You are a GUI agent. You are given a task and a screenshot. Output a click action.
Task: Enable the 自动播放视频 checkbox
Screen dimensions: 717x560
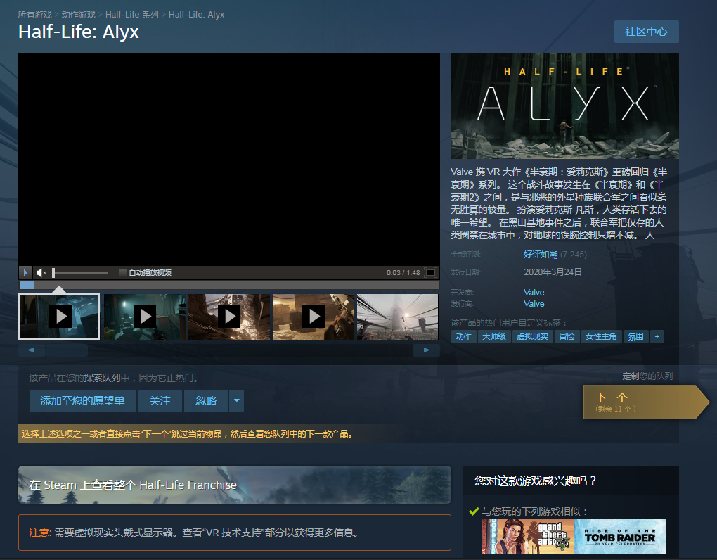[x=122, y=273]
